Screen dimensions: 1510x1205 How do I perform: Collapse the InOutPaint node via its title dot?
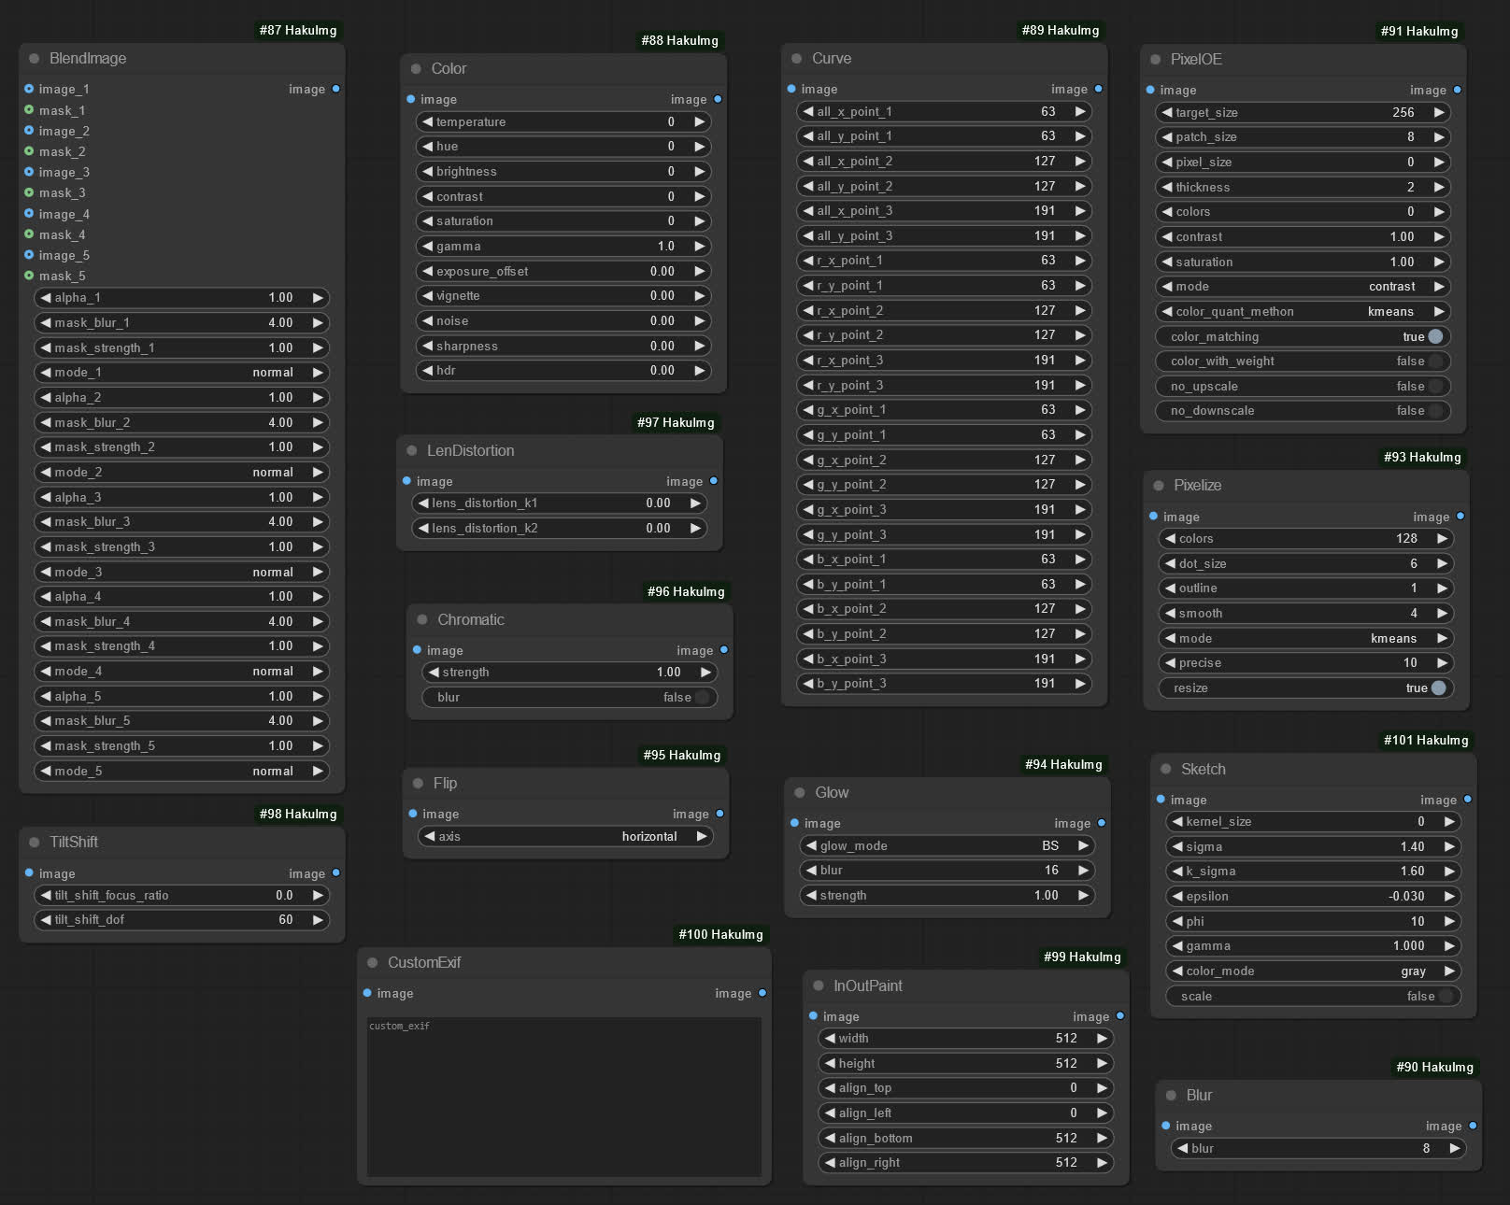pos(818,985)
